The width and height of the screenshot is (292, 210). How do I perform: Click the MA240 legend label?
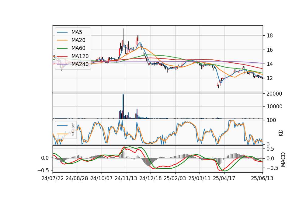pyautogui.click(x=80, y=64)
